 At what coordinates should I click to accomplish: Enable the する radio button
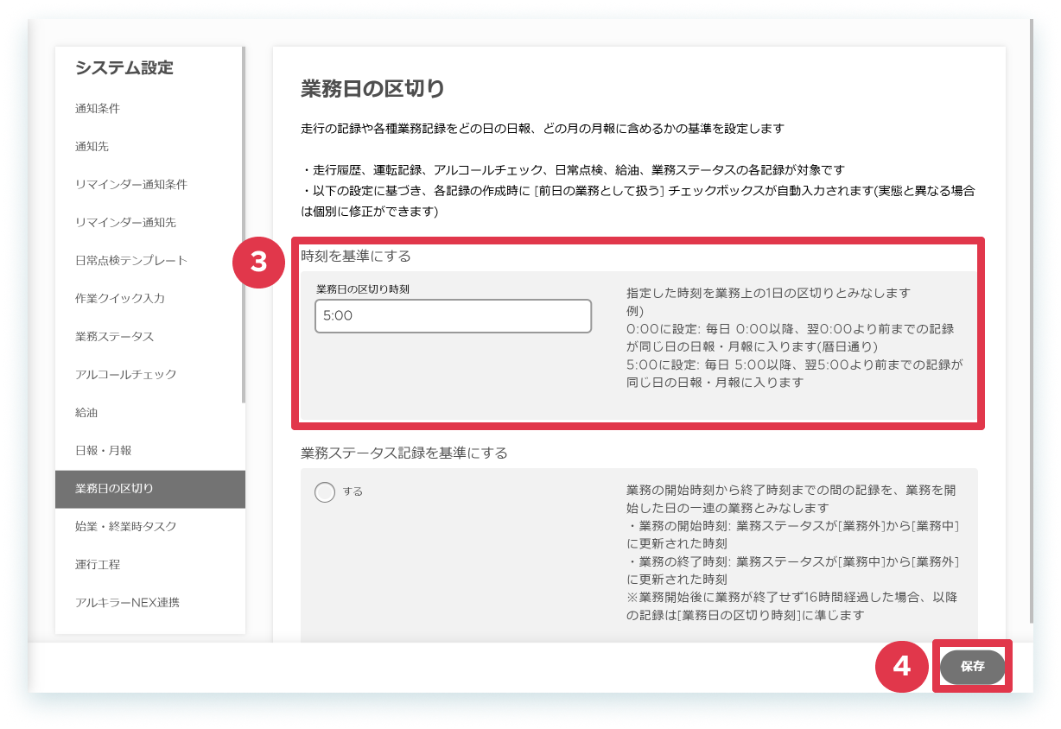coord(325,491)
